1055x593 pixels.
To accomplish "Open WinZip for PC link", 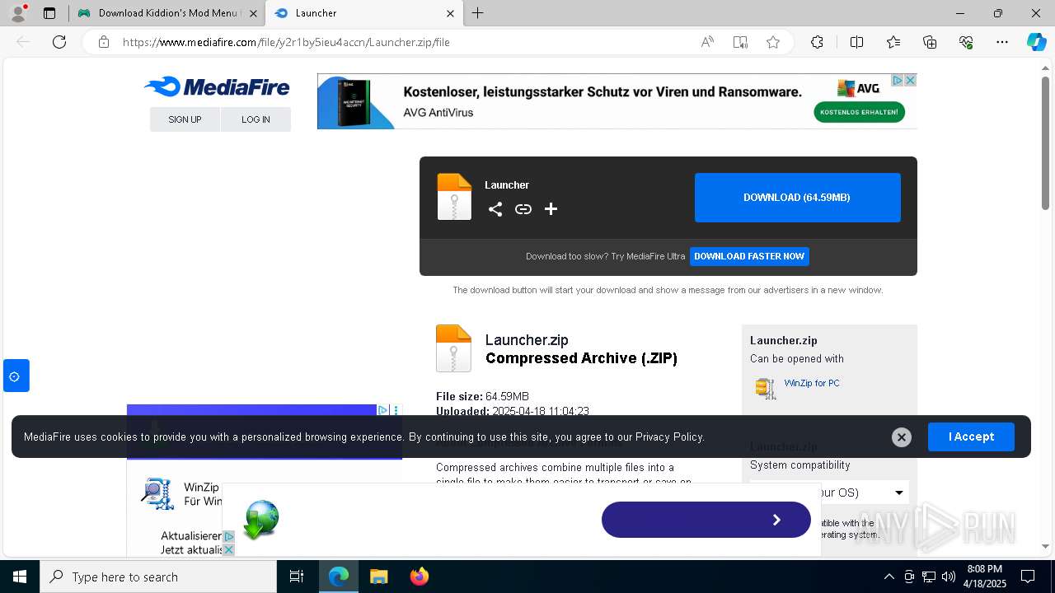I will [x=812, y=383].
